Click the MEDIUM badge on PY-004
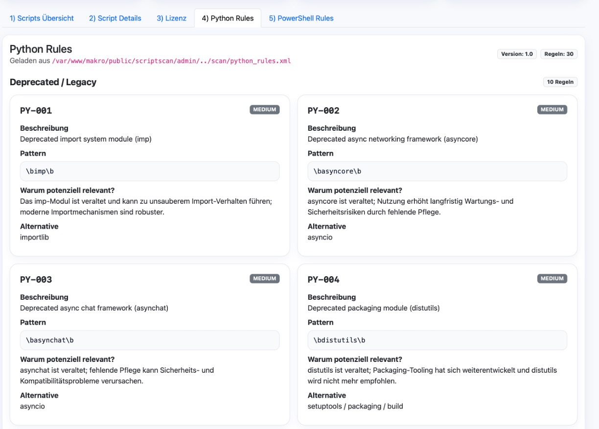The width and height of the screenshot is (599, 429). [x=552, y=279]
